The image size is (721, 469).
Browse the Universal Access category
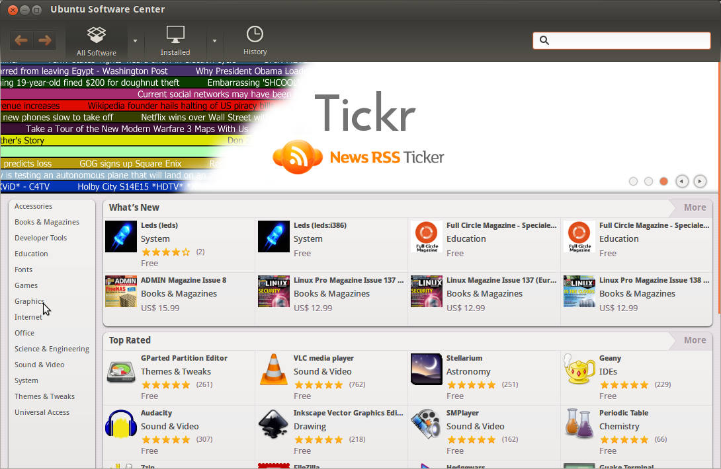coord(42,412)
